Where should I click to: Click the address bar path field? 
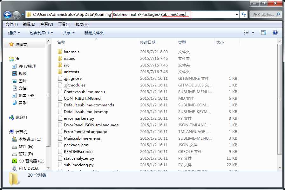pyautogui.click(x=132, y=15)
